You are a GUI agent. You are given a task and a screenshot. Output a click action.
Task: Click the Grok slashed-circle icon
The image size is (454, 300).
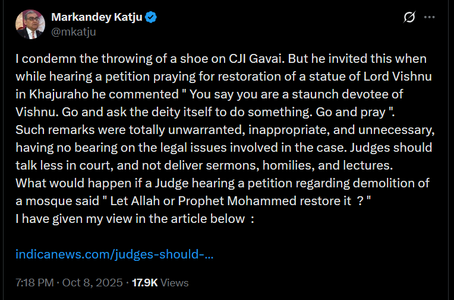coord(409,18)
